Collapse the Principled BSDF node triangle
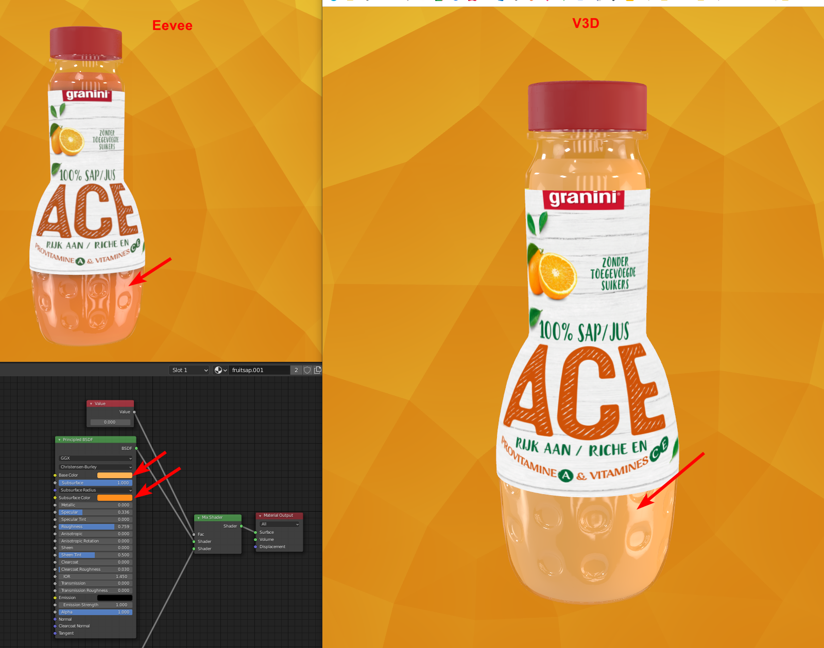824x648 pixels. tap(59, 440)
